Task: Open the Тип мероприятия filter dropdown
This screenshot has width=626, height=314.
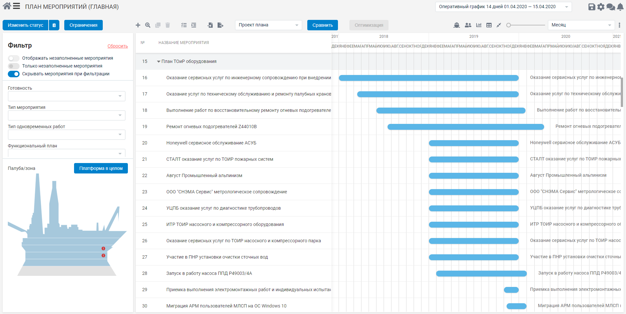Action: tap(67, 115)
